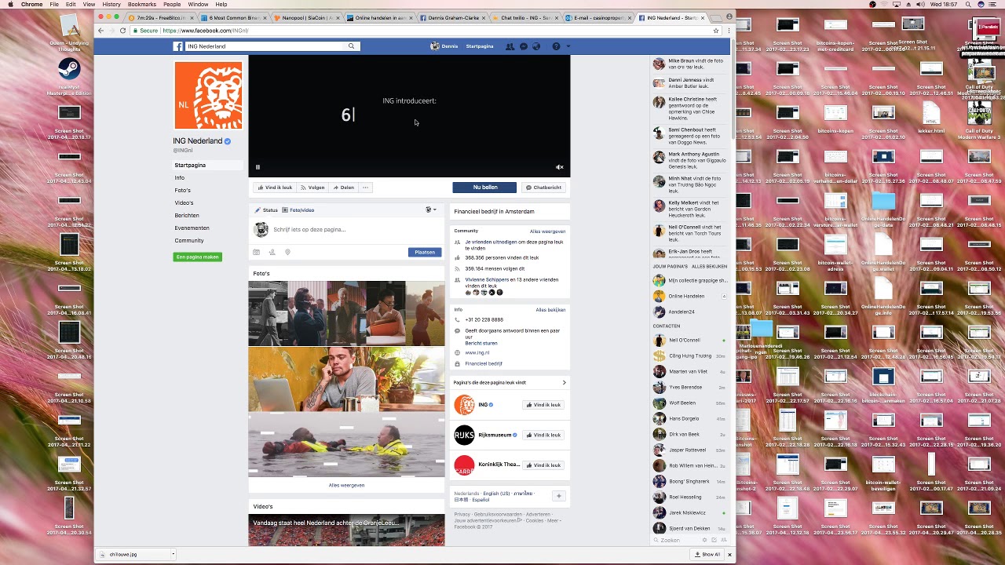The height and width of the screenshot is (565, 1005).
Task: Like the Rijksmuseum page
Action: (543, 435)
